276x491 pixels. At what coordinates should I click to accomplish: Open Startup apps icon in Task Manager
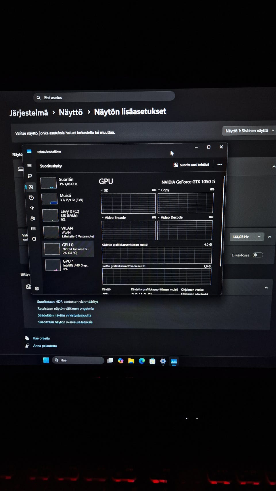(32, 208)
